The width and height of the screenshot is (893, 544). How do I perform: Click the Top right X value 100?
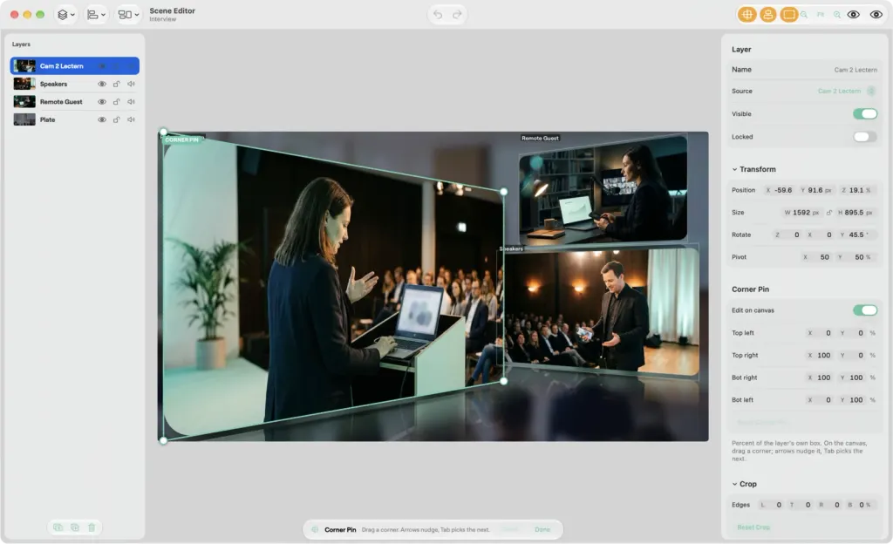click(x=819, y=355)
